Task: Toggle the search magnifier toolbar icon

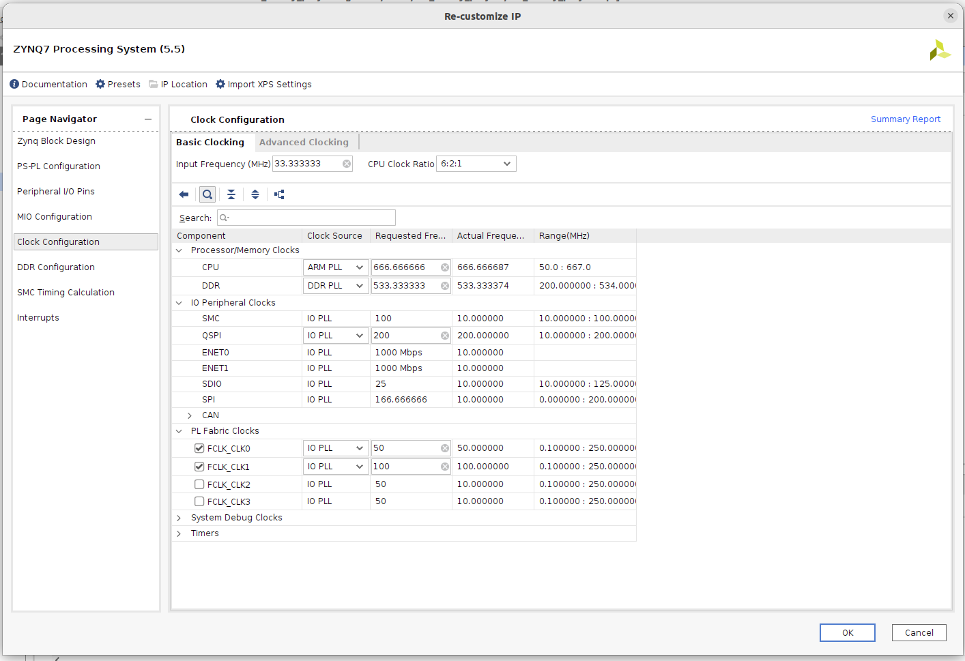Action: click(207, 194)
